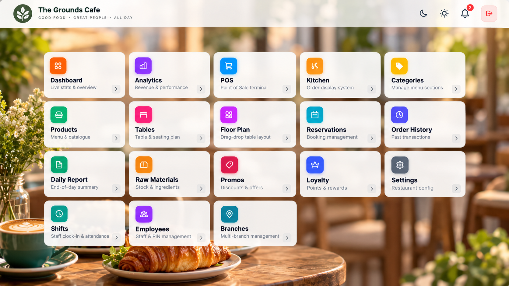Click the 'End-of-day summary' text

[x=75, y=187]
